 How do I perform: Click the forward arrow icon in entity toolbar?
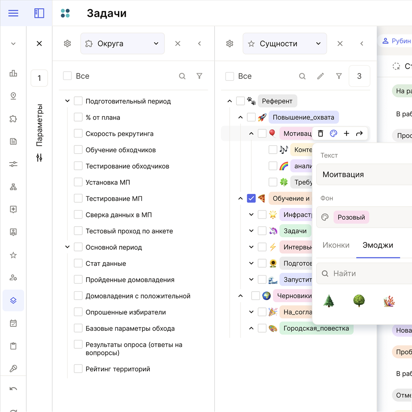[x=359, y=134]
